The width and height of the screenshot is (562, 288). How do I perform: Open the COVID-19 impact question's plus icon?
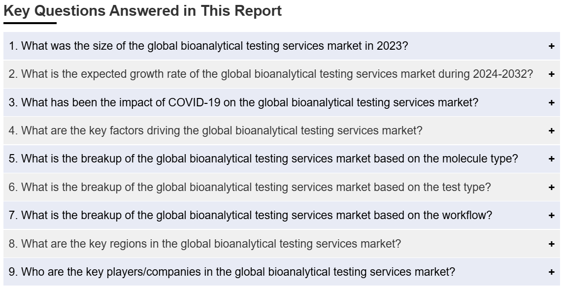click(551, 102)
